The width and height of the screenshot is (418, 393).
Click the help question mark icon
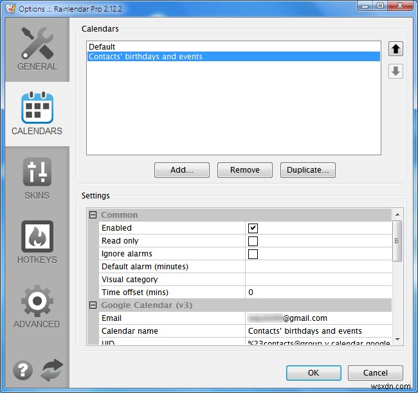(x=23, y=370)
